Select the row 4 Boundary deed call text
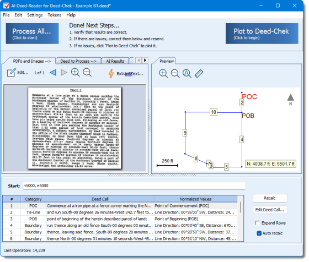 click(x=100, y=226)
